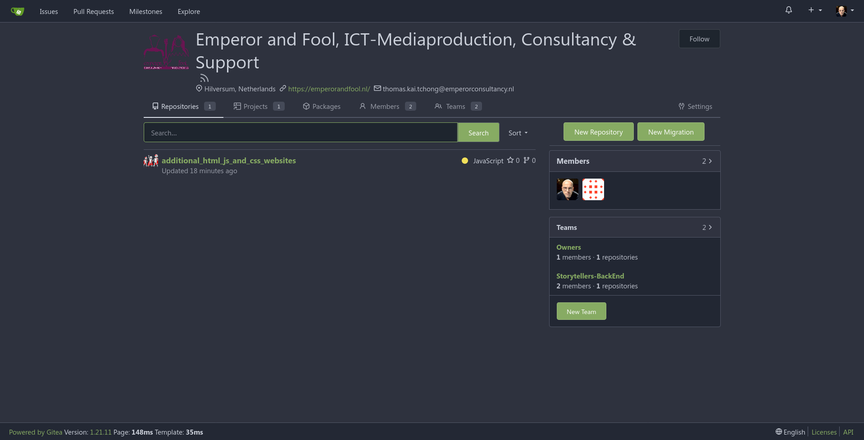This screenshot has width=864, height=440.
Task: Click the organization's RSS feed icon
Action: click(204, 77)
